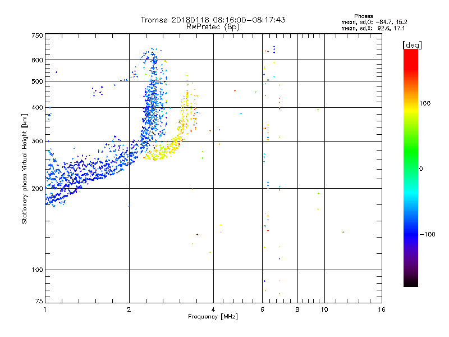Screen dimensions: 449x337
Task: Click the y-axis tick label '300'
Action: (37, 142)
